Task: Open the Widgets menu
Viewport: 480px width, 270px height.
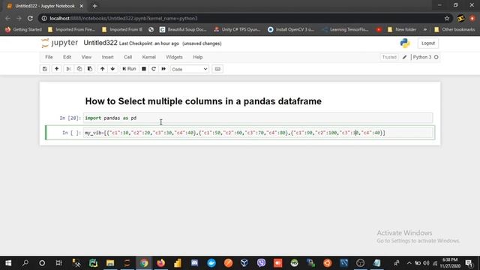Action: 174,57
